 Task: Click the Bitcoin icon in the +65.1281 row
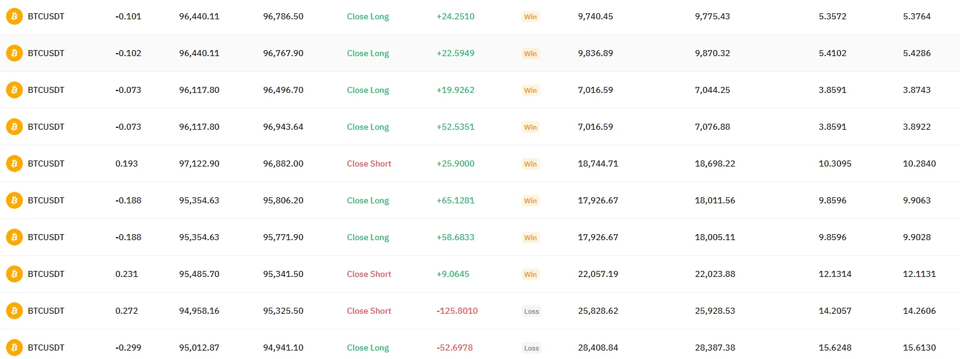point(14,200)
